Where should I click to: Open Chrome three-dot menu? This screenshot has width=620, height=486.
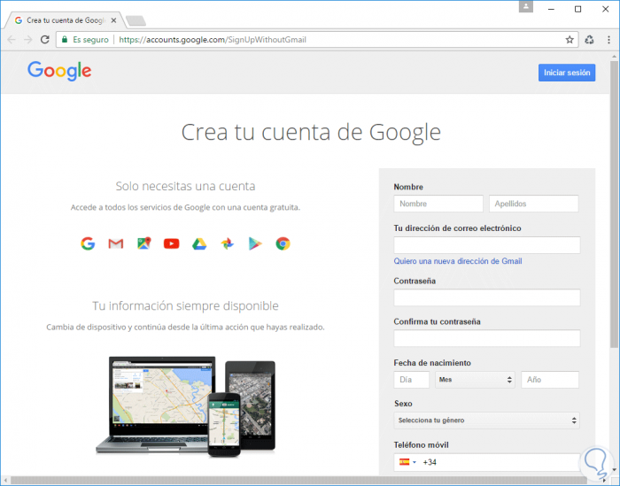tap(608, 40)
